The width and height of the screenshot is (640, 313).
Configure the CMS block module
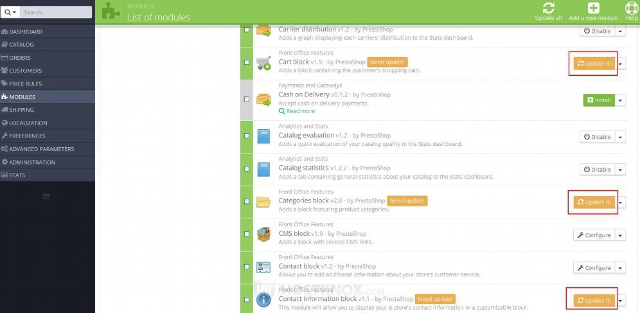[x=594, y=235]
